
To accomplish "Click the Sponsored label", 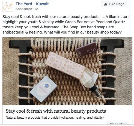I will 24,9.
